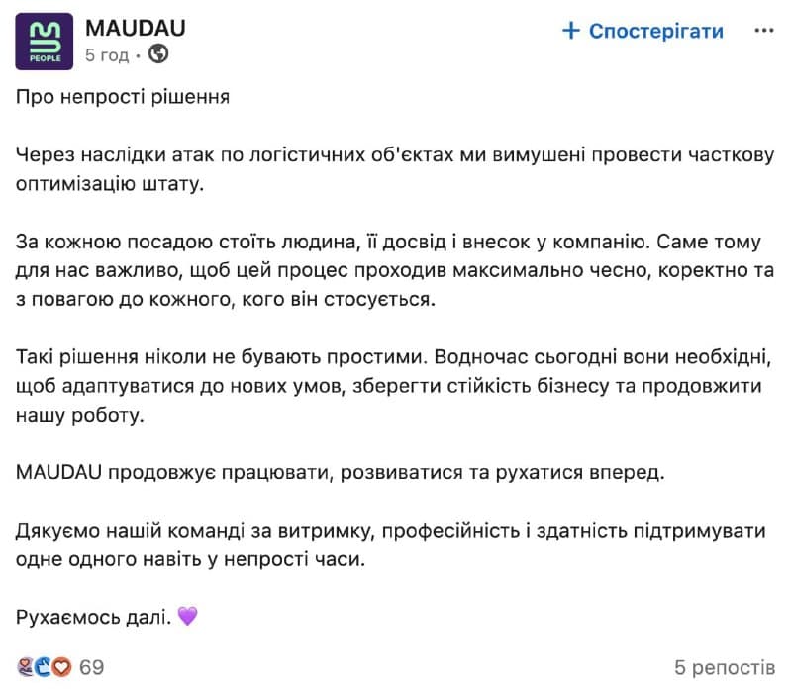Image resolution: width=792 pixels, height=690 pixels.
Task: Open the 69 reactions count list
Action: (91, 667)
